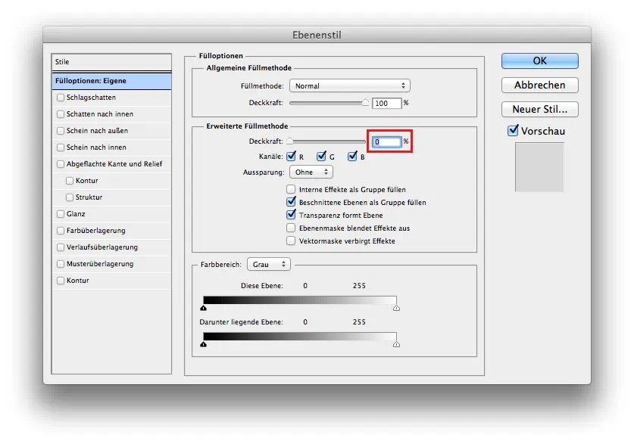Open the Füllmethode dropdown set to Normal
The height and width of the screenshot is (444, 634).
(350, 86)
